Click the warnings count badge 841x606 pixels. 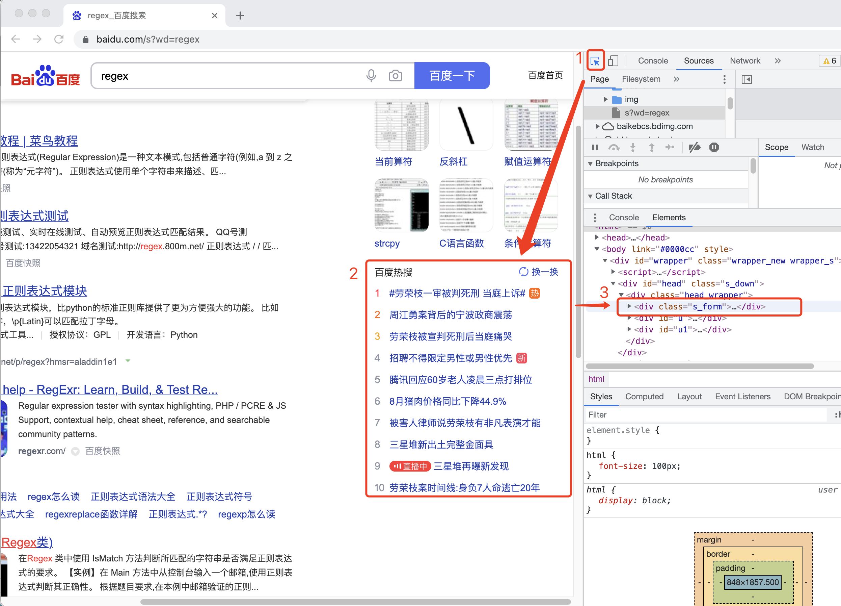click(829, 61)
